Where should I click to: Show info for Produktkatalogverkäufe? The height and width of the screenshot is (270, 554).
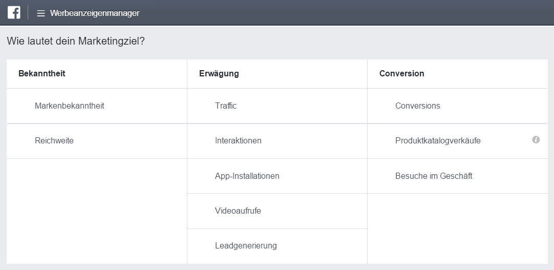click(x=536, y=139)
